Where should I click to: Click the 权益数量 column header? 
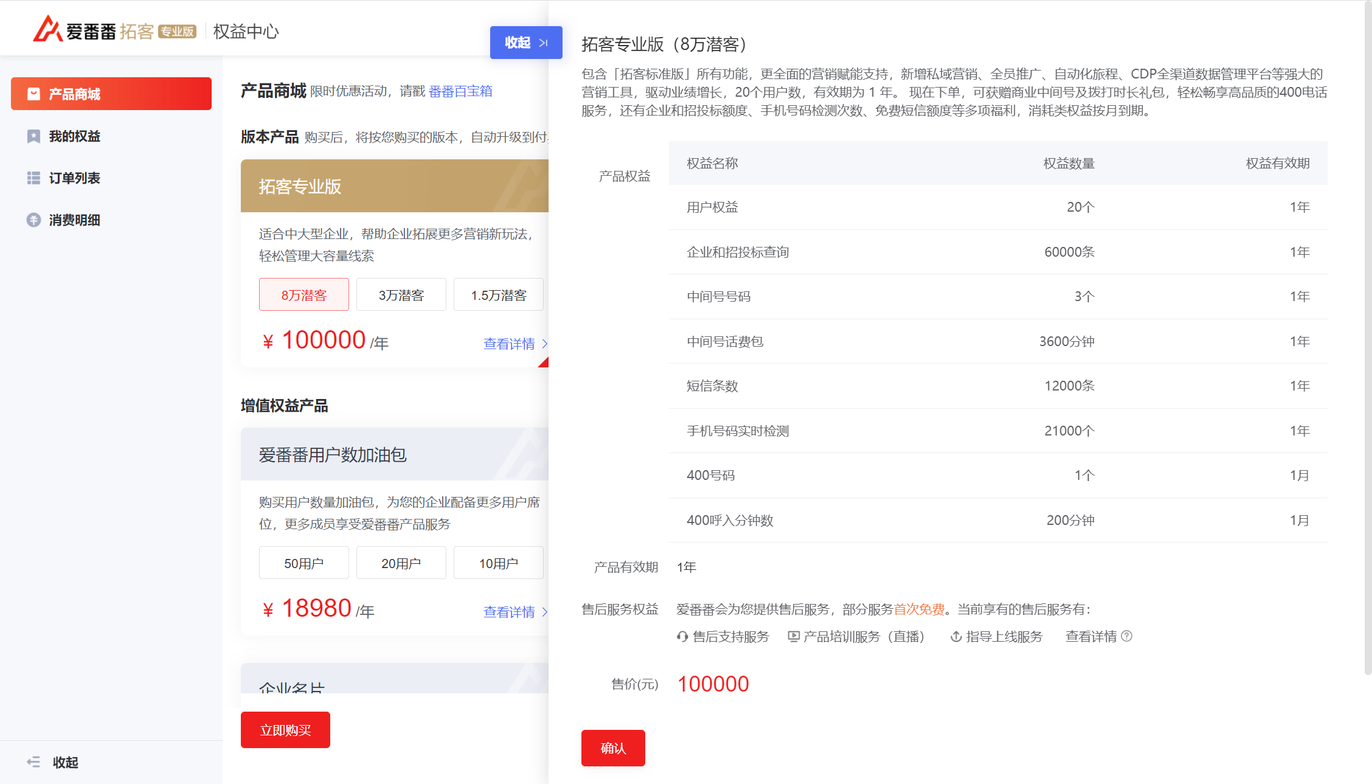click(x=1069, y=163)
